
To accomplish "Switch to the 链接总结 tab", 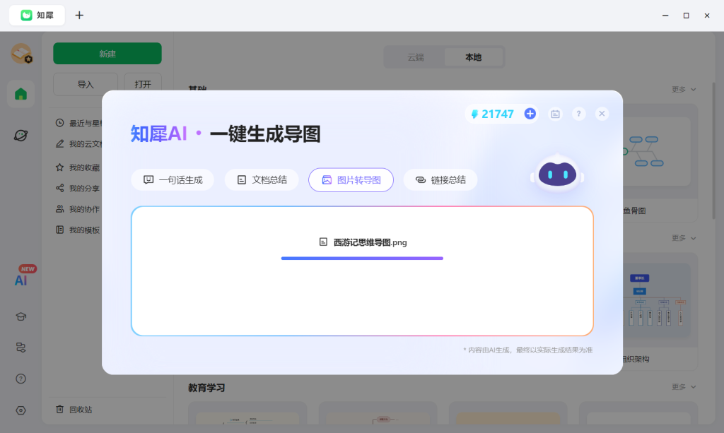I will pos(440,180).
